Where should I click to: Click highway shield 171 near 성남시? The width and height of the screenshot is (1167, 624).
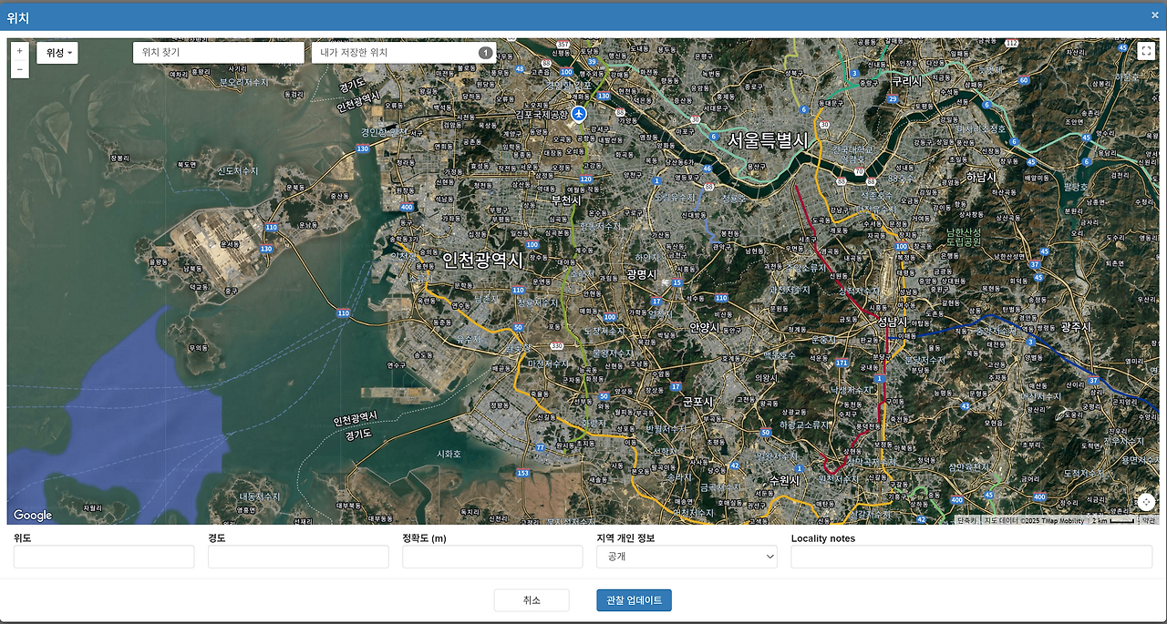[842, 363]
